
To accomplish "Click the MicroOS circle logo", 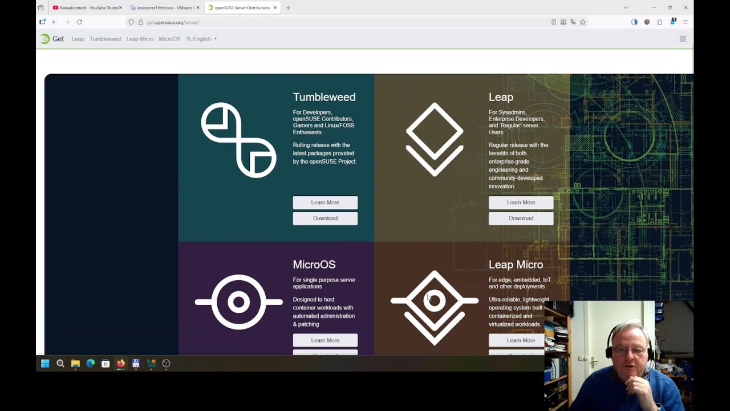I will [x=238, y=302].
